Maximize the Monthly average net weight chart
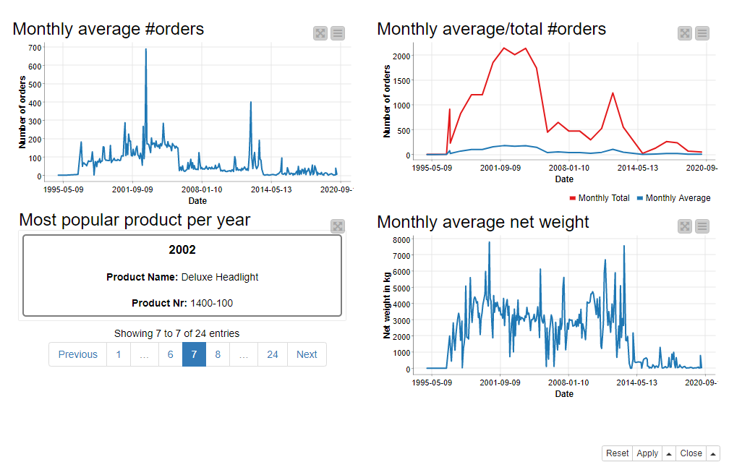 [x=685, y=226]
